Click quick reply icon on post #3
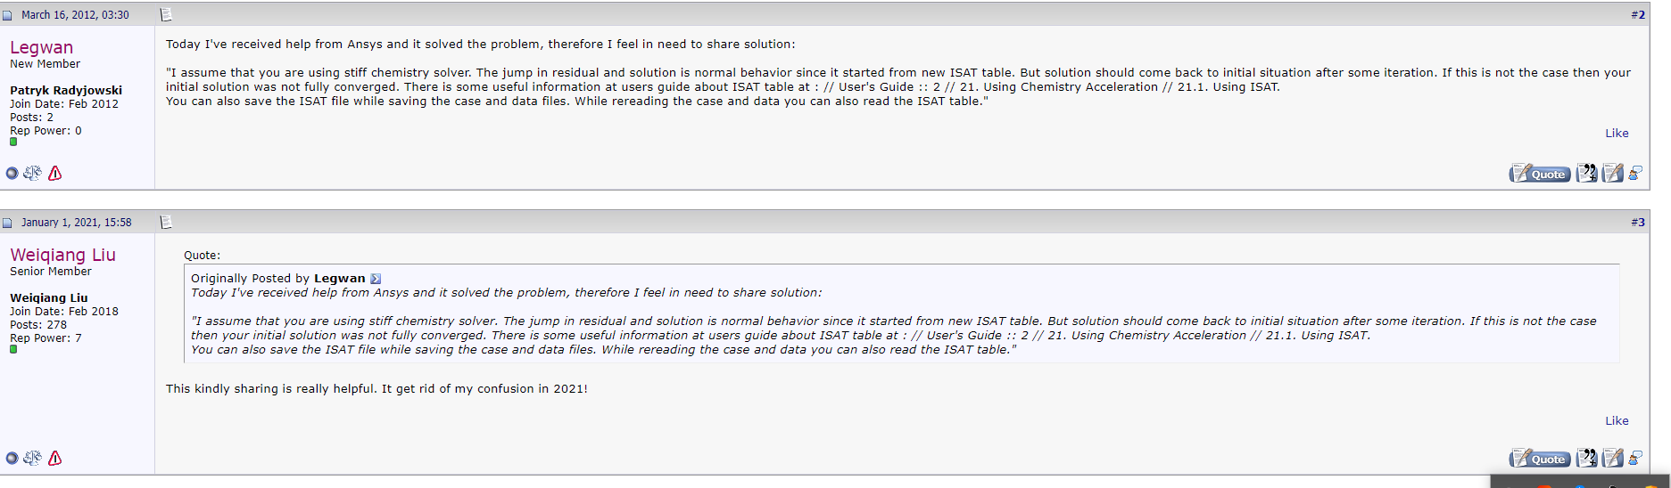 click(x=1612, y=458)
